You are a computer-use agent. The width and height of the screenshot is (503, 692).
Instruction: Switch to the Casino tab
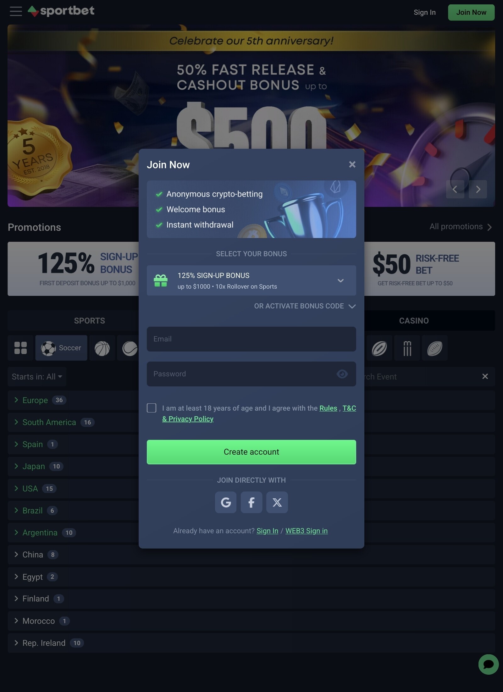pyautogui.click(x=414, y=321)
